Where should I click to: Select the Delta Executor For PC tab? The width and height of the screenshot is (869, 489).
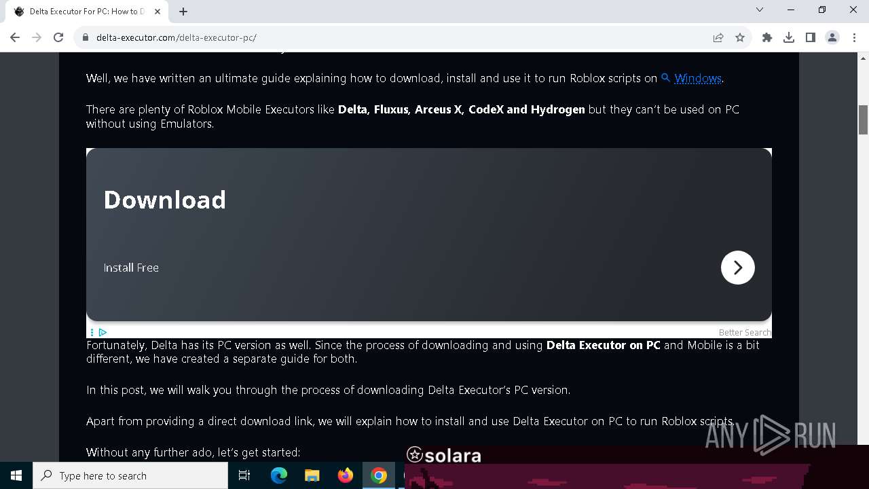(x=87, y=12)
